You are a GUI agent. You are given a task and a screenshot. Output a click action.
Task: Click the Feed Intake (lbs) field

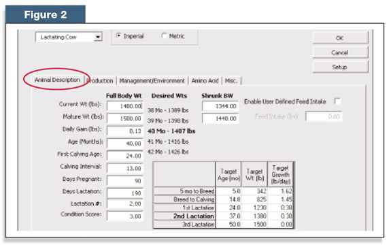pos(324,116)
